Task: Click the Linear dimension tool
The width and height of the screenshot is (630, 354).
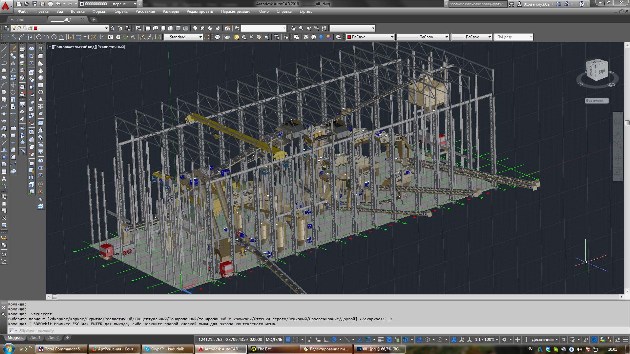Action: 6,37
